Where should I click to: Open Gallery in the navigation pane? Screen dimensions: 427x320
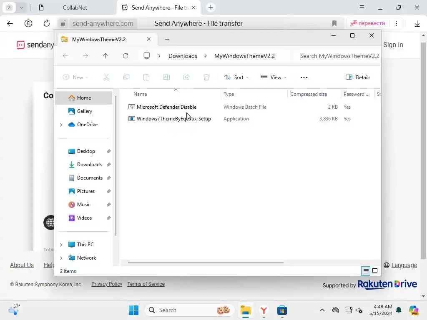click(83, 111)
